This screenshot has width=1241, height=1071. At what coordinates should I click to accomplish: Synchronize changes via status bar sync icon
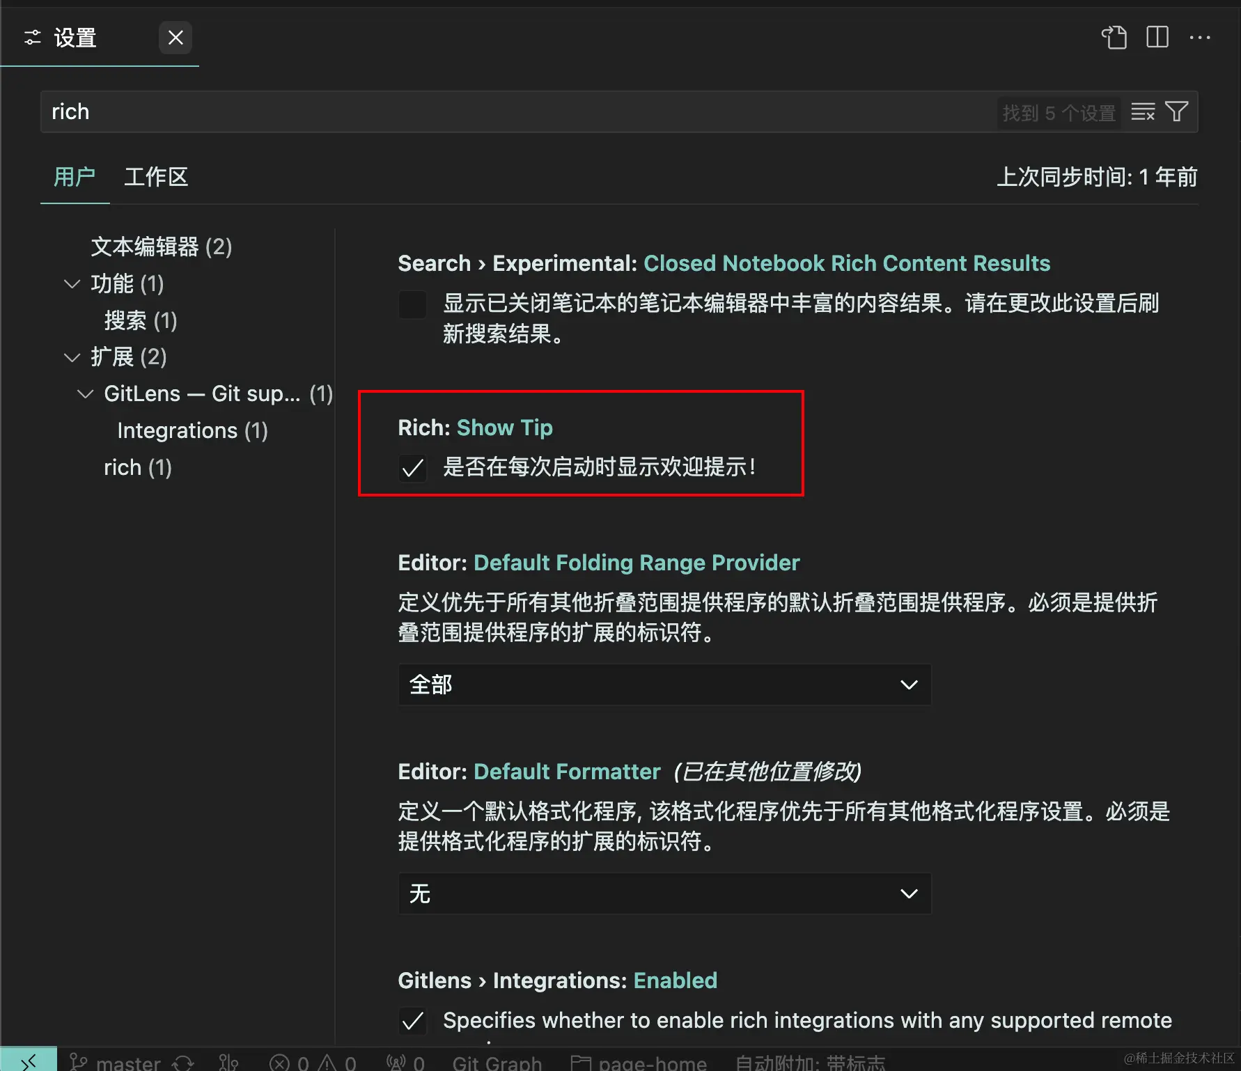(x=183, y=1062)
